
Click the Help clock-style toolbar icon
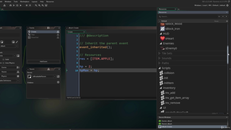coord(30,5)
